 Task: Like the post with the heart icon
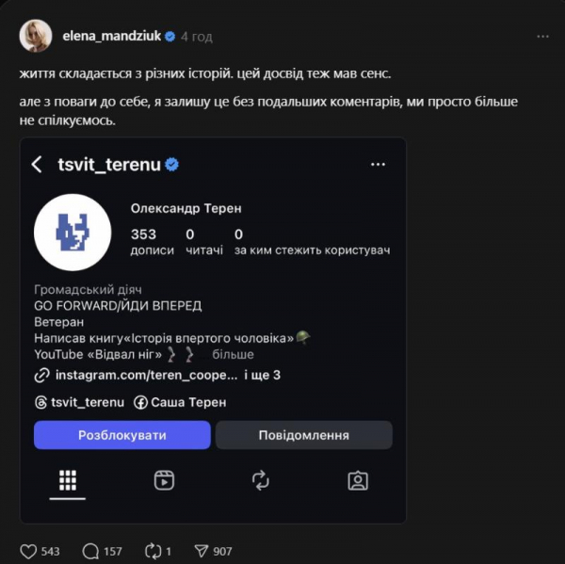click(x=28, y=551)
